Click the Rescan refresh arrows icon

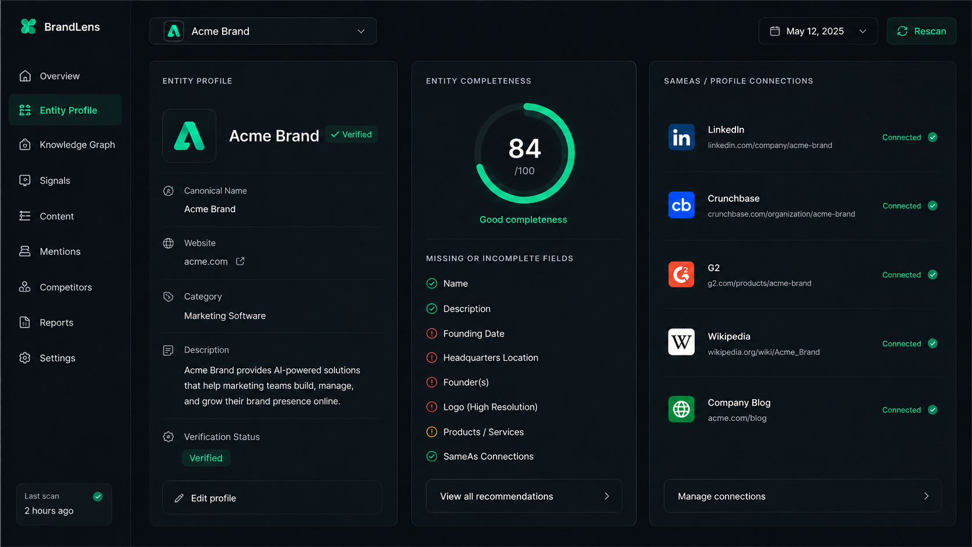[x=902, y=31]
